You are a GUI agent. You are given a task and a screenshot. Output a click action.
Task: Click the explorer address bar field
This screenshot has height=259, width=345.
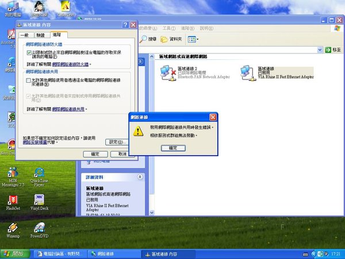(x=228, y=50)
